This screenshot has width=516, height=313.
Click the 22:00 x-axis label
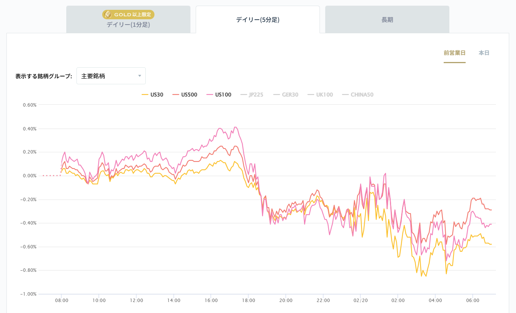(323, 301)
